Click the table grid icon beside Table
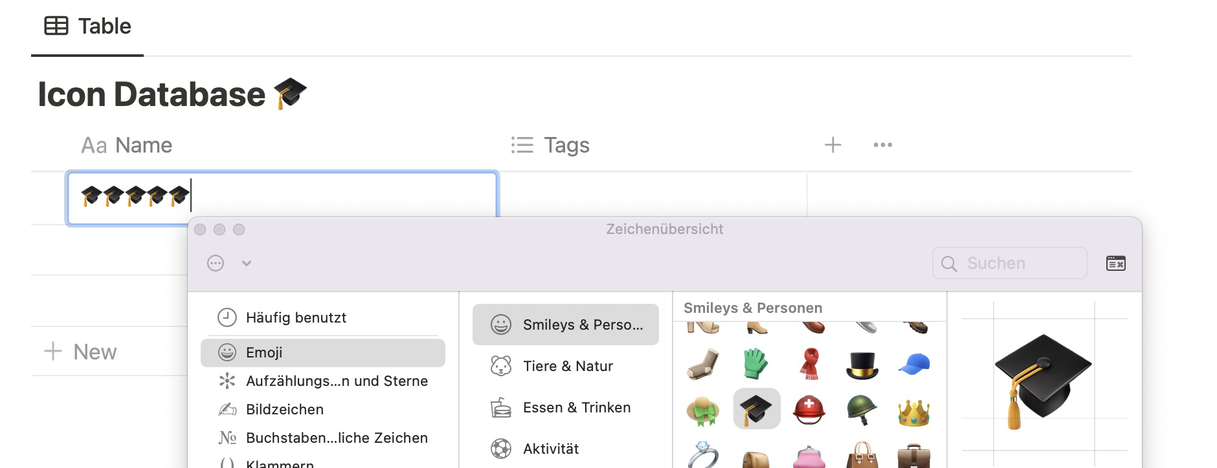This screenshot has width=1217, height=468. point(56,25)
